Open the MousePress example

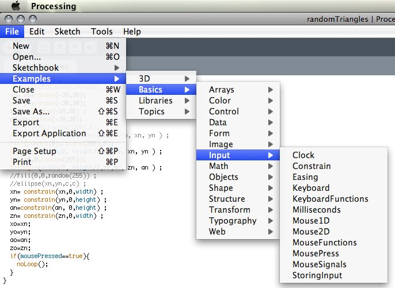tap(334, 254)
